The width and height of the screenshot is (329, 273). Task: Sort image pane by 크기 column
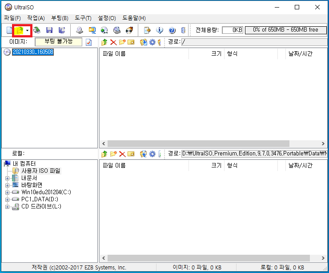coord(206,54)
